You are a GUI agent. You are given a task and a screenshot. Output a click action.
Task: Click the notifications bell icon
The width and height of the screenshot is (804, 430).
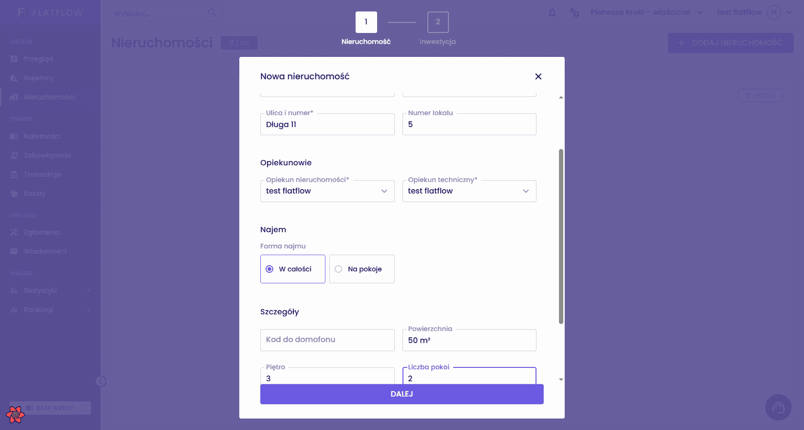[552, 12]
